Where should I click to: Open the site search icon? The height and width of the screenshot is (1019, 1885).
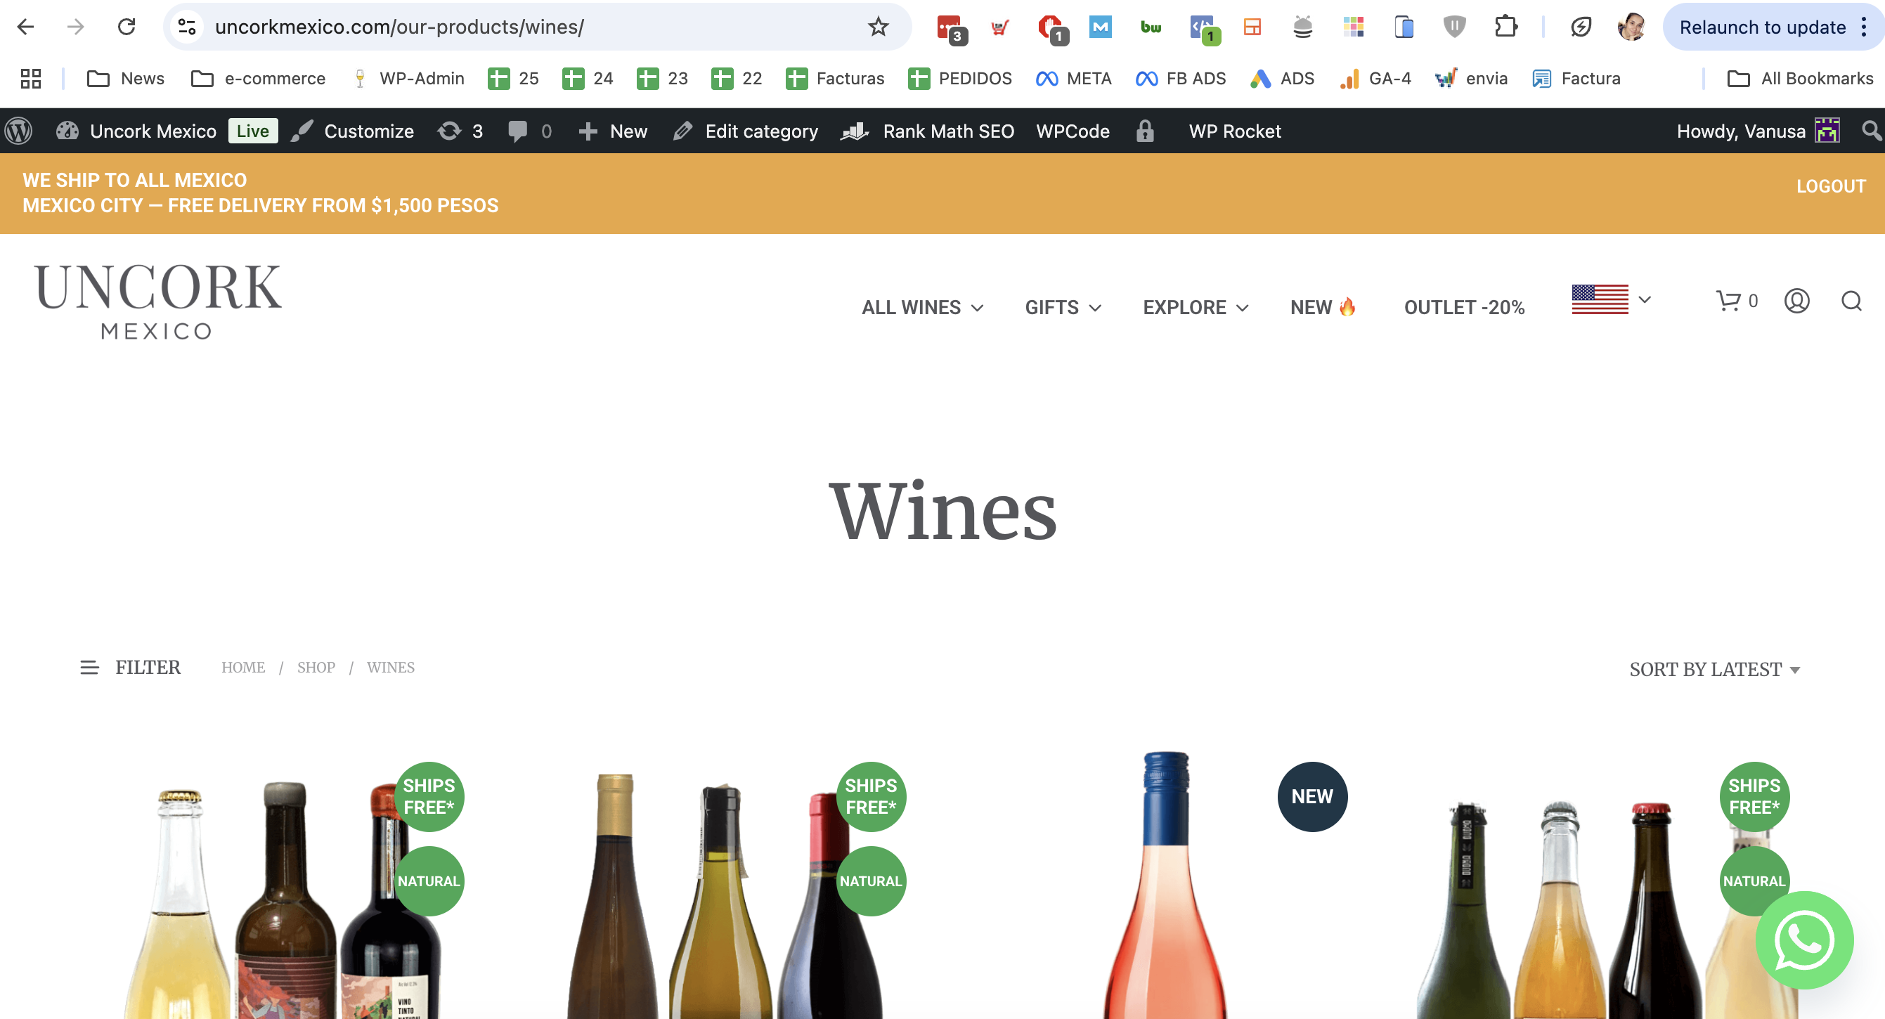1851,301
